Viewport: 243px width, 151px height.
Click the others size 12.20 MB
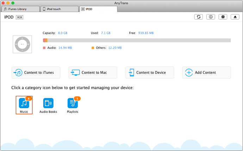(115, 48)
